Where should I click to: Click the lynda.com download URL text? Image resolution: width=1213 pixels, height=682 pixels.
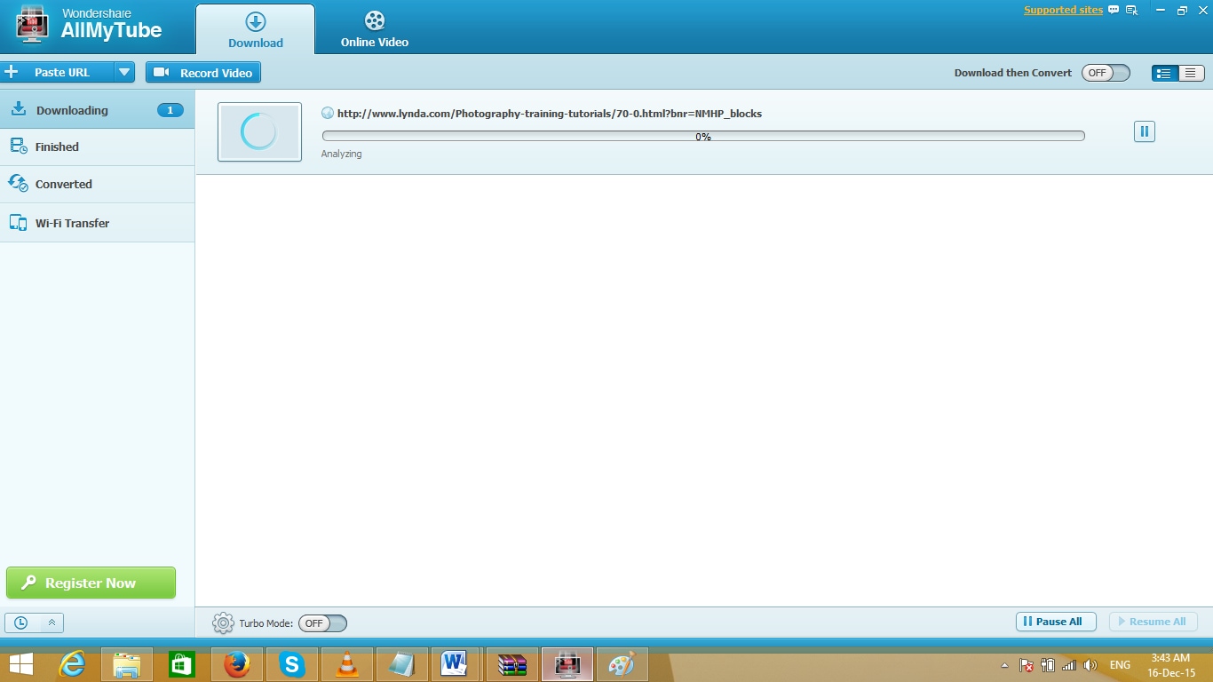point(550,114)
